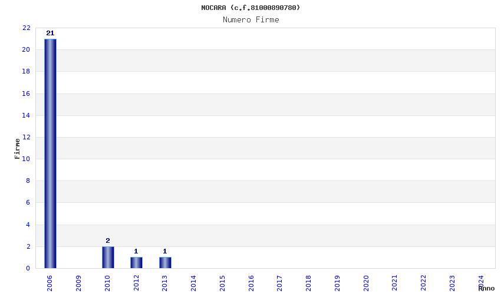The width and height of the screenshot is (501, 294).
Task: Click y-axis tick value 4
Action: point(28,225)
